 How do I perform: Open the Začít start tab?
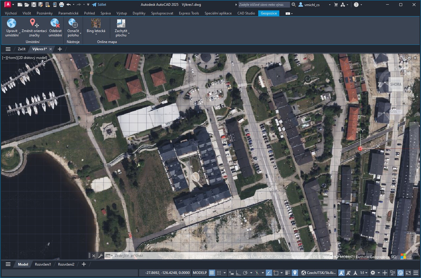coord(22,49)
